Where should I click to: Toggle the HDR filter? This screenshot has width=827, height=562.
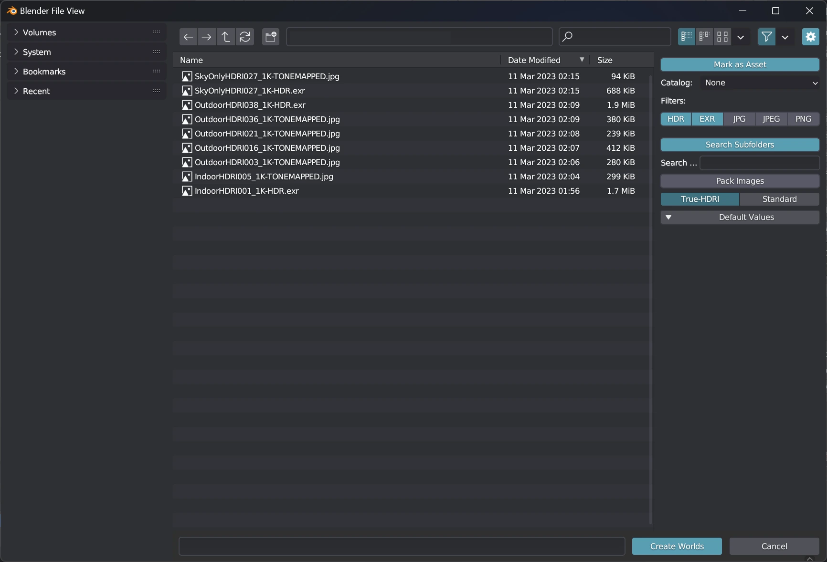click(x=676, y=119)
